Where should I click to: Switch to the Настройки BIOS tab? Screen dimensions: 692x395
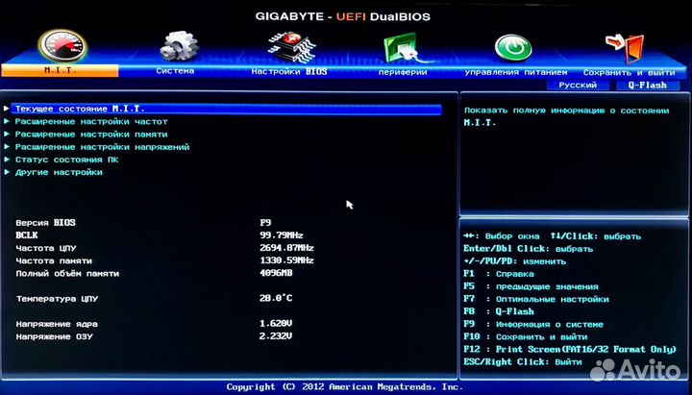(x=289, y=71)
